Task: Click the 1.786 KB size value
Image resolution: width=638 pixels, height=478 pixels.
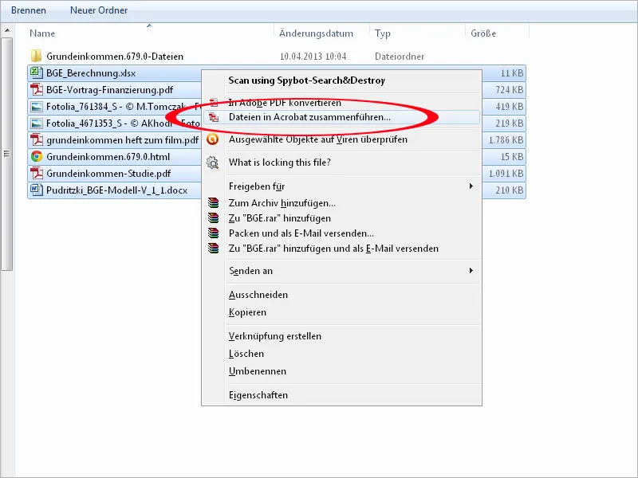Action: click(506, 140)
